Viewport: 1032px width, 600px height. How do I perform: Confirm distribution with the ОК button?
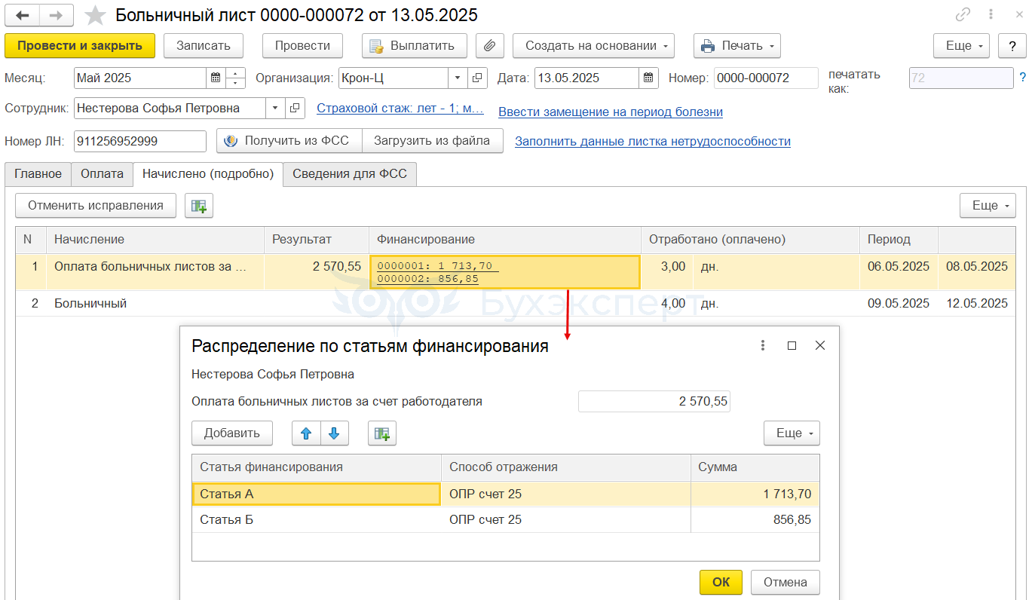[721, 582]
